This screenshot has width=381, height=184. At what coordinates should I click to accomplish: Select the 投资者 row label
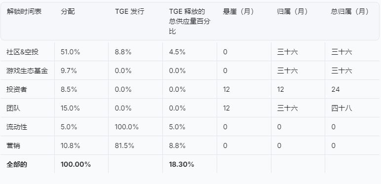tap(17, 89)
